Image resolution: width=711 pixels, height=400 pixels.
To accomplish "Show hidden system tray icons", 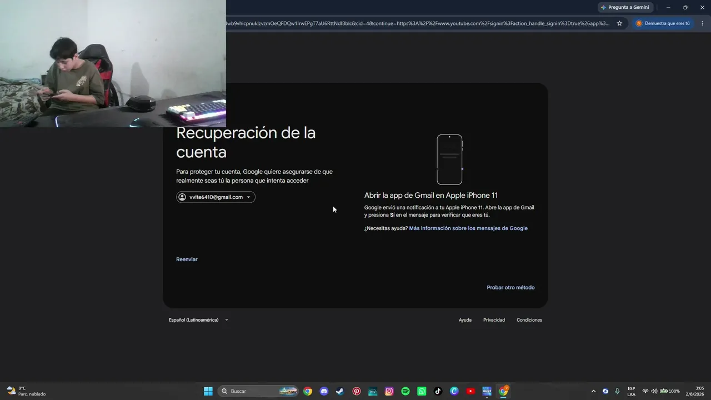I will (x=593, y=391).
